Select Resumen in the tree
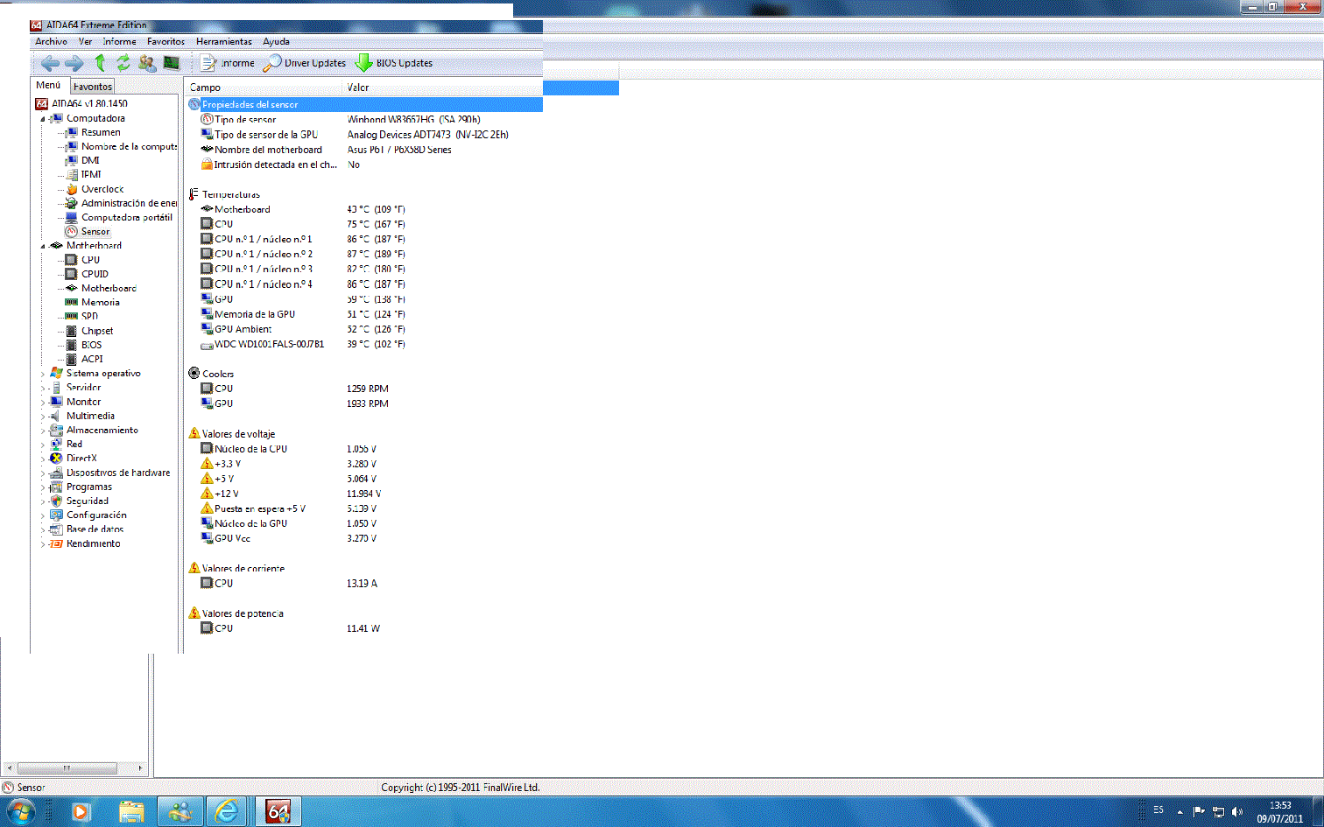Viewport: 1324px width, 827px height. click(x=101, y=132)
